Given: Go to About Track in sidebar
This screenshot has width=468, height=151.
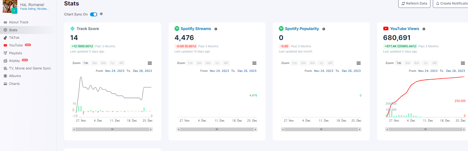Looking at the screenshot, I should [x=18, y=22].
